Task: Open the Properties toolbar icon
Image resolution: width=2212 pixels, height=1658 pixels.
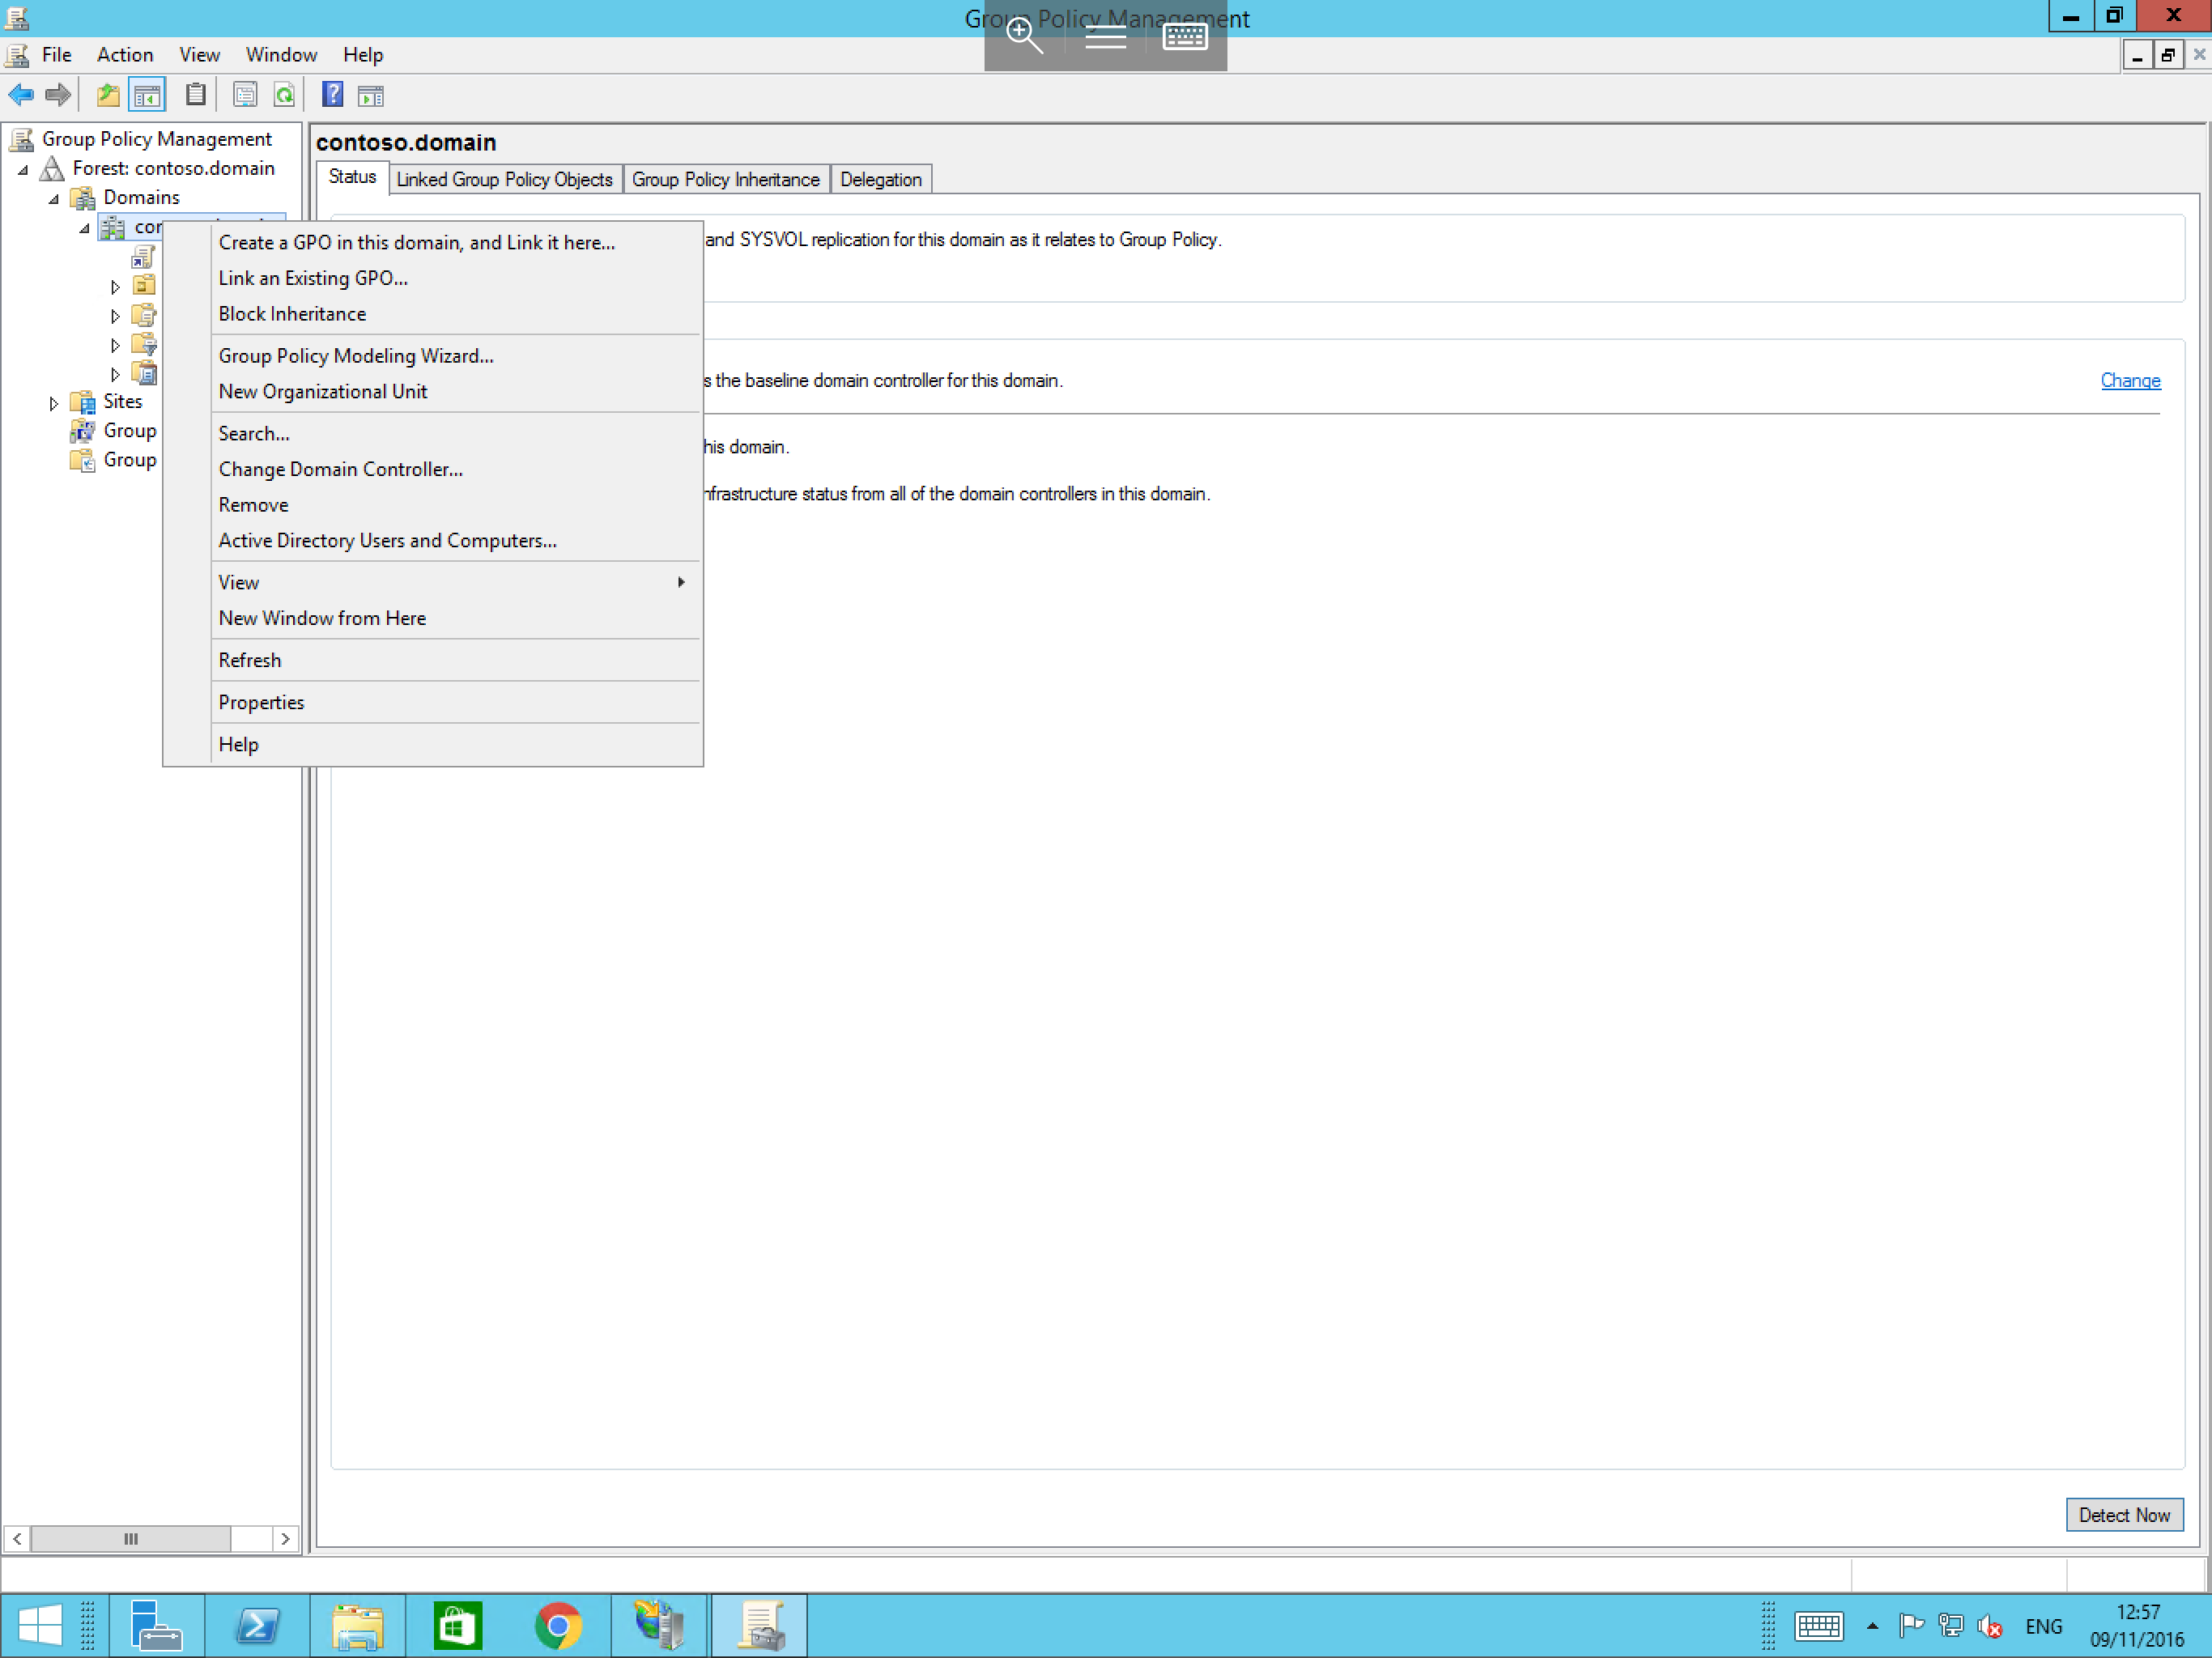Action: coord(245,95)
